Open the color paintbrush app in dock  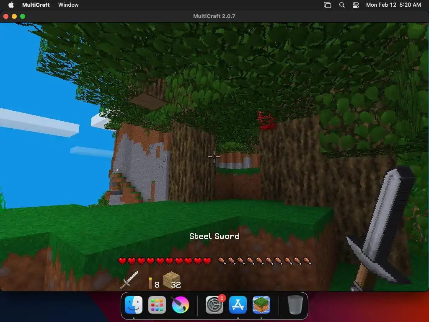point(180,304)
